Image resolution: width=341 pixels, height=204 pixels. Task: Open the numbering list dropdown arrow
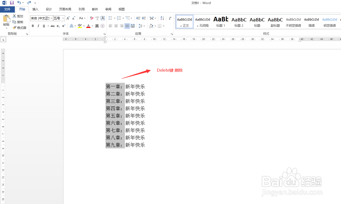coord(123,18)
